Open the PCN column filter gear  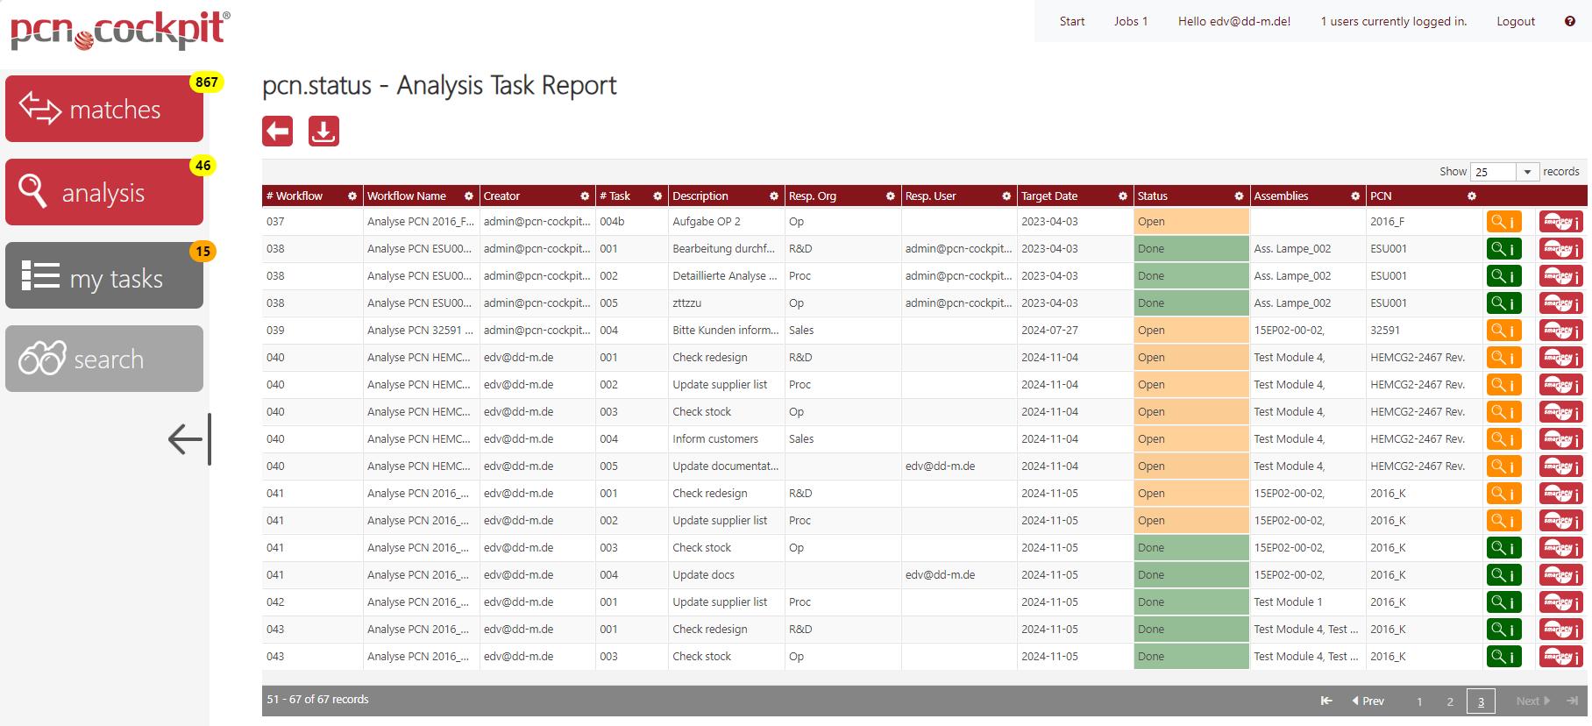(1472, 196)
